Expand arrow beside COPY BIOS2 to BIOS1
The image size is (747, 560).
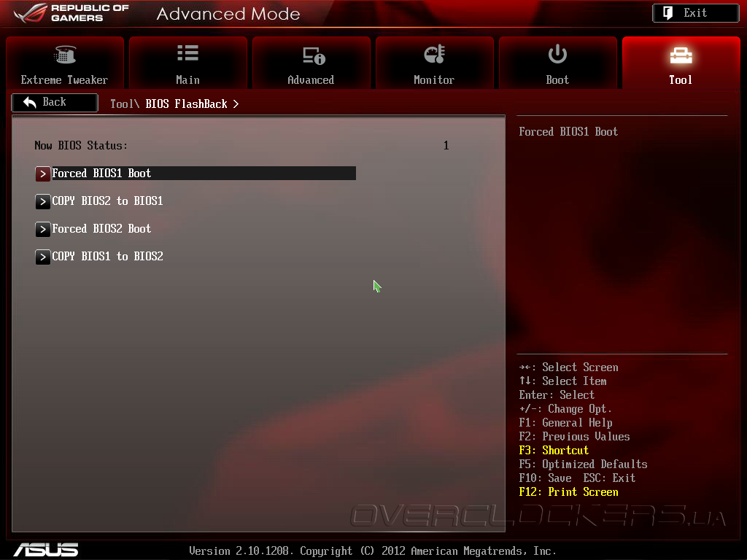(x=43, y=201)
